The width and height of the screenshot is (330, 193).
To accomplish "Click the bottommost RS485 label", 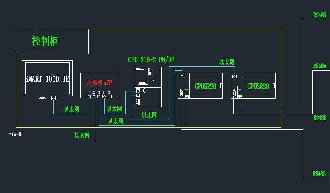I will tap(319, 174).
